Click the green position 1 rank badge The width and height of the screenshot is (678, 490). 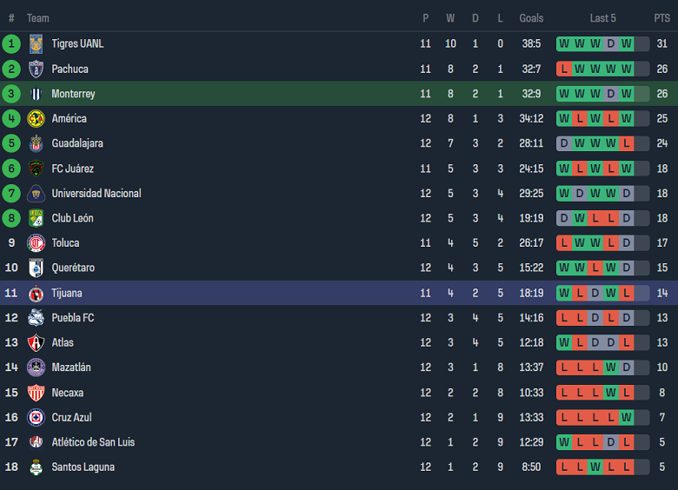[11, 43]
